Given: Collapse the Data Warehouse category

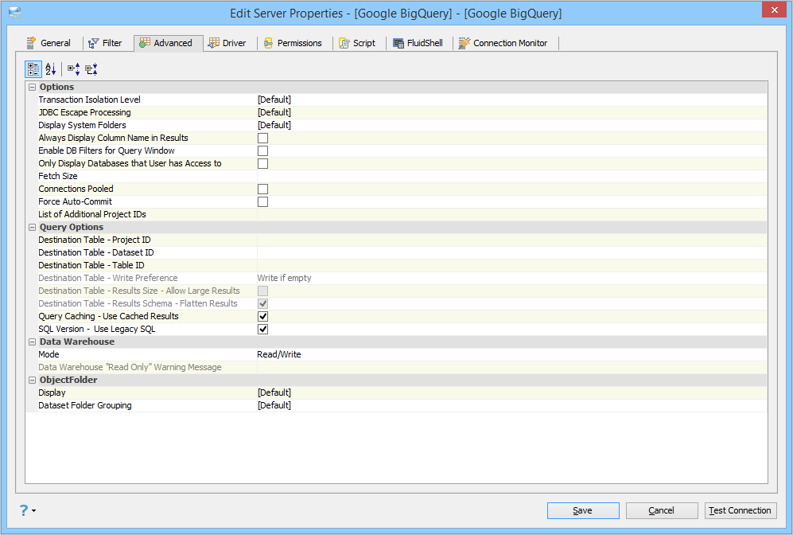Looking at the screenshot, I should click(x=32, y=342).
